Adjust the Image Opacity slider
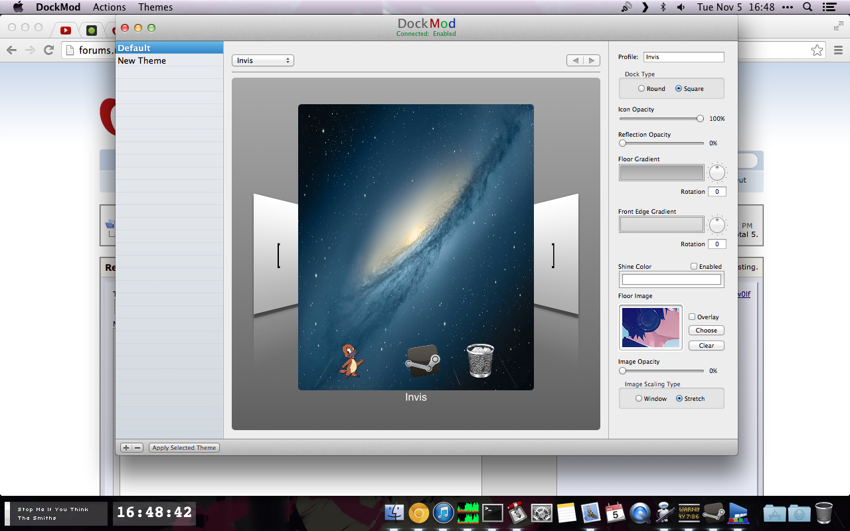 pyautogui.click(x=661, y=370)
